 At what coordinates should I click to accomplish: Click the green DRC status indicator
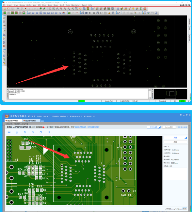coord(182,101)
